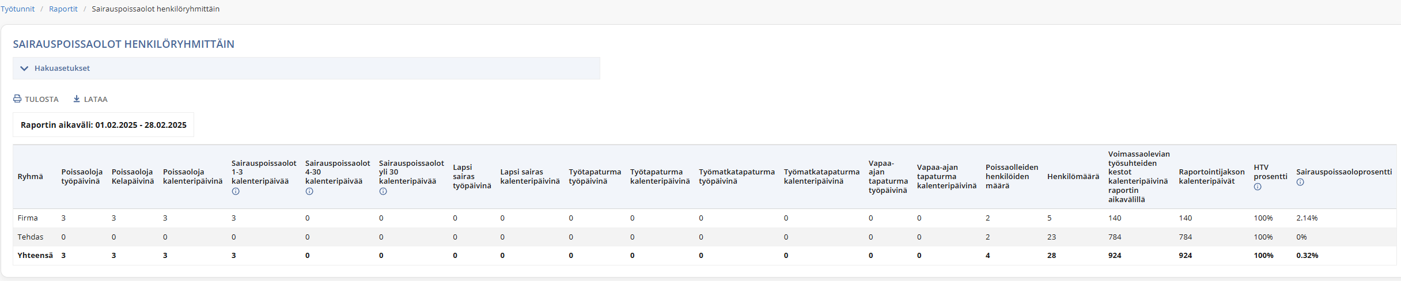Click the Raportointijakson kalenteripäivät column header
The height and width of the screenshot is (281, 1401).
point(1211,177)
